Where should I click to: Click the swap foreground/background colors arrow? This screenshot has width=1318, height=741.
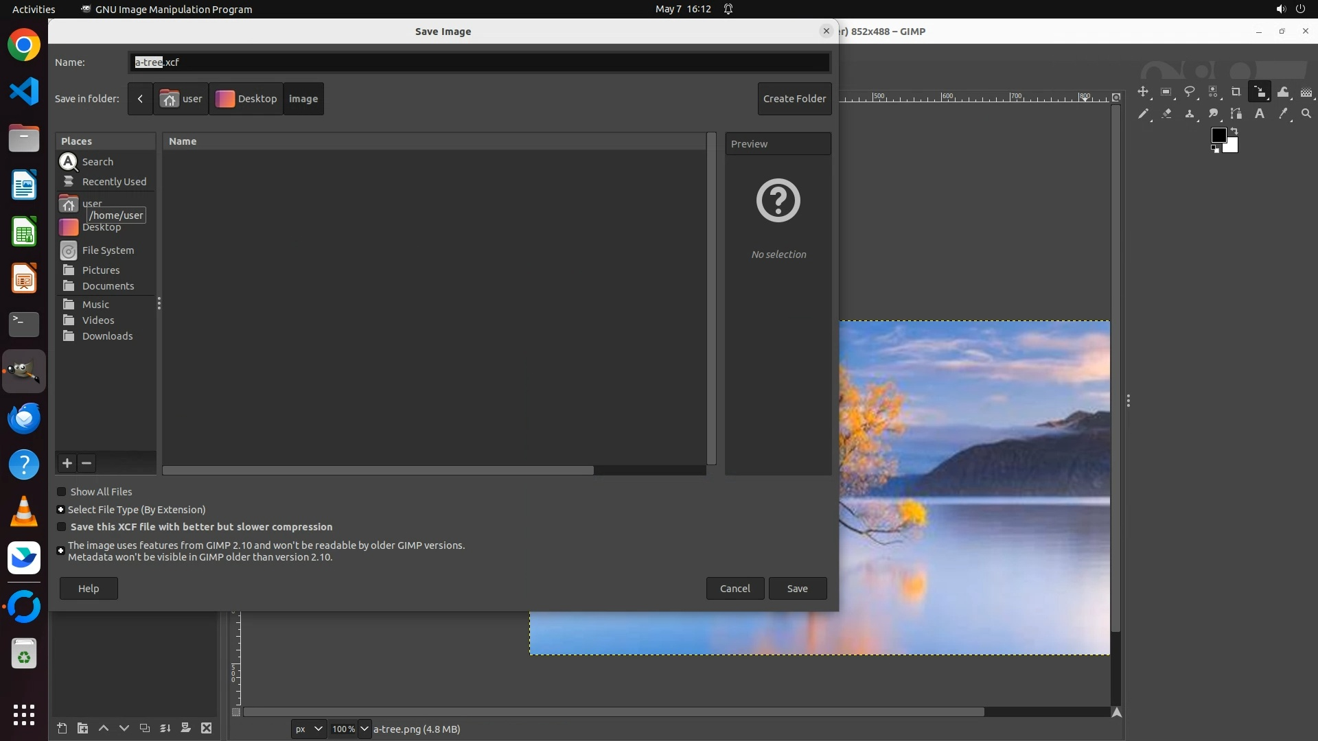click(1234, 130)
